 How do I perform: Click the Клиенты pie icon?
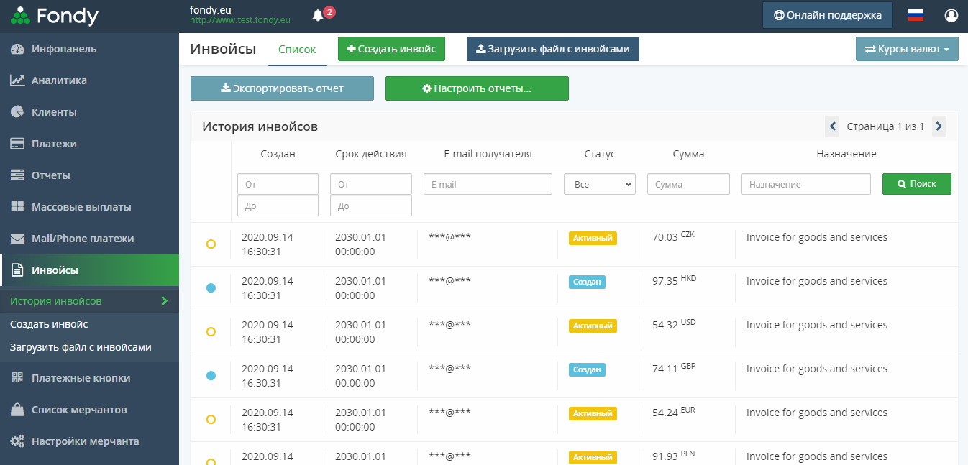tap(18, 112)
